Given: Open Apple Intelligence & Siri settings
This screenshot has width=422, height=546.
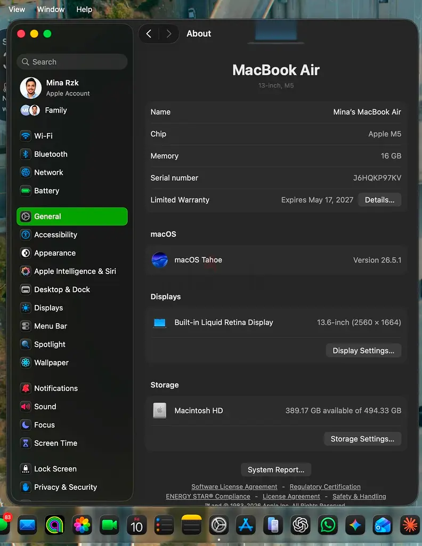Looking at the screenshot, I should 72,271.
